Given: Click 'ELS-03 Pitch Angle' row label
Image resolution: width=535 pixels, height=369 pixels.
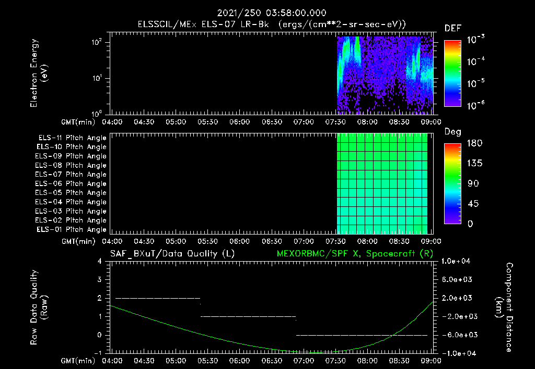Looking at the screenshot, I should coord(71,211).
